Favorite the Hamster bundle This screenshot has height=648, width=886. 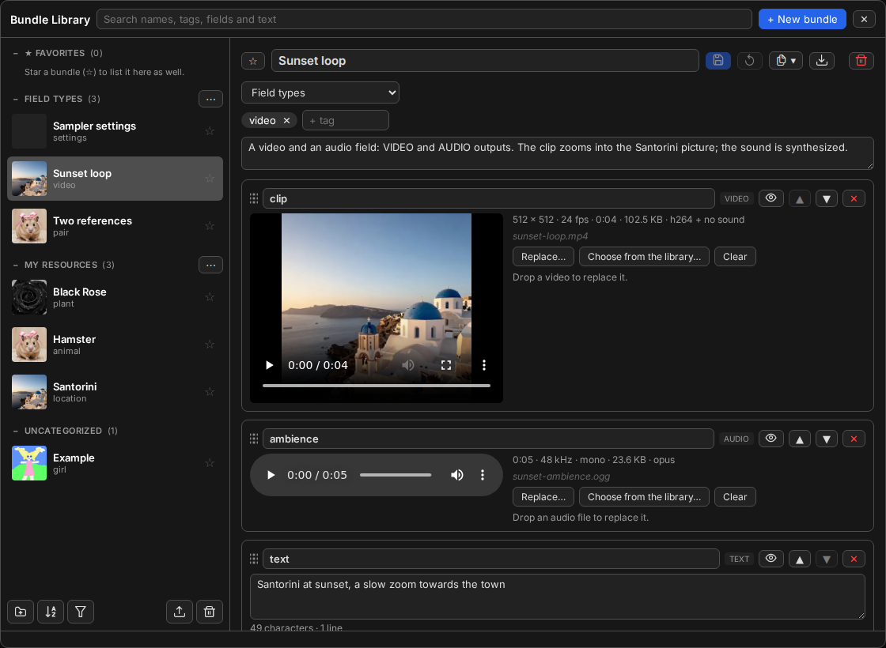[210, 345]
